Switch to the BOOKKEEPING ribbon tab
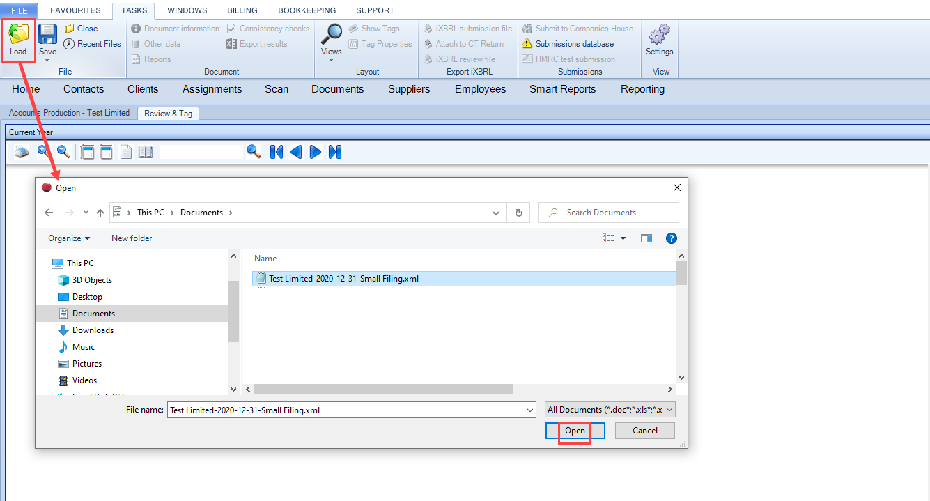930x501 pixels. [x=307, y=10]
